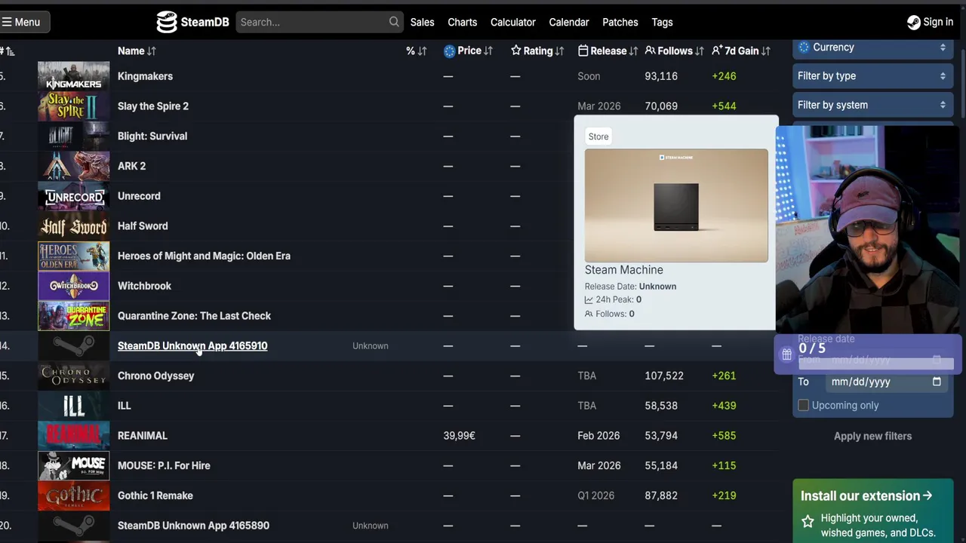Sort table by Name column
Screen dimensions: 966x543
click(137, 51)
